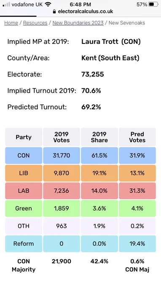Open the Home breadcrumb link

pyautogui.click(x=11, y=23)
